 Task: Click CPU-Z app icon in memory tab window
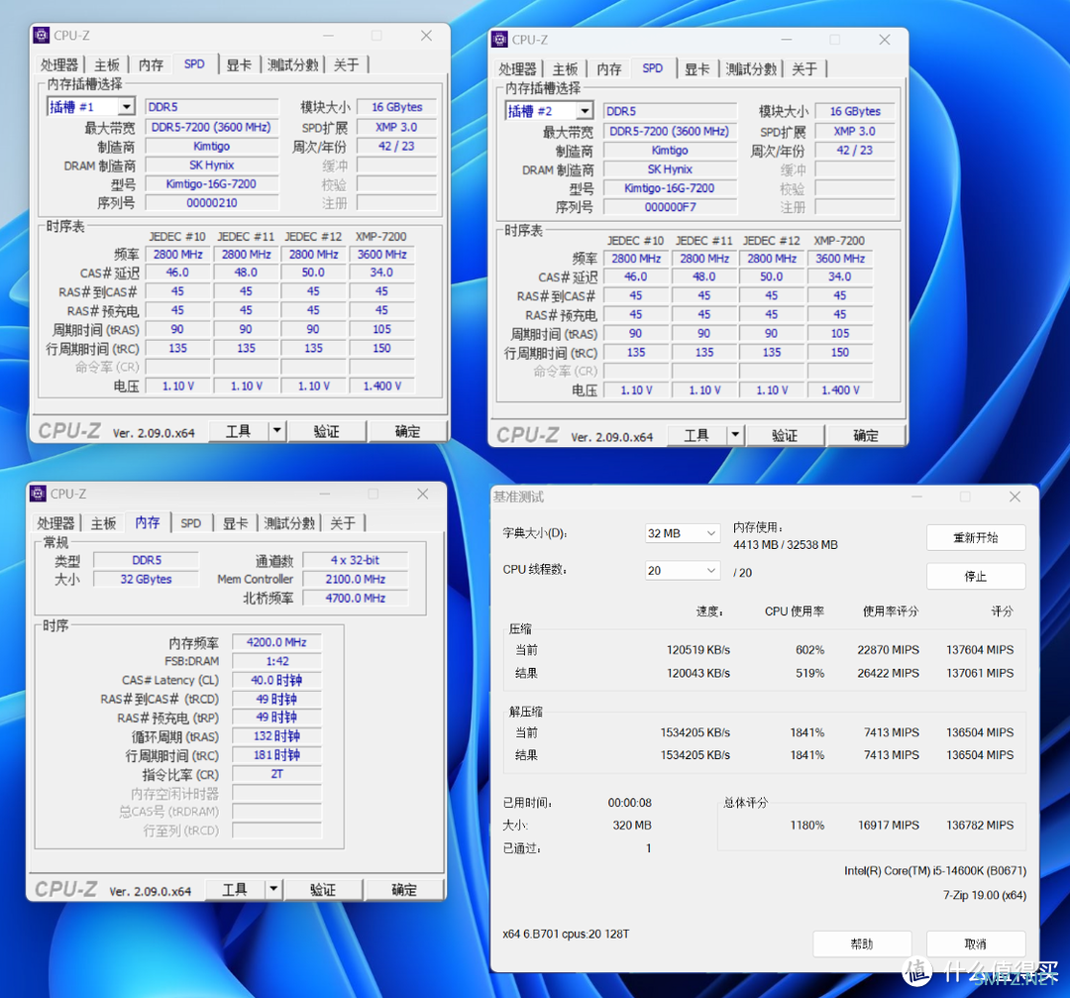click(39, 493)
